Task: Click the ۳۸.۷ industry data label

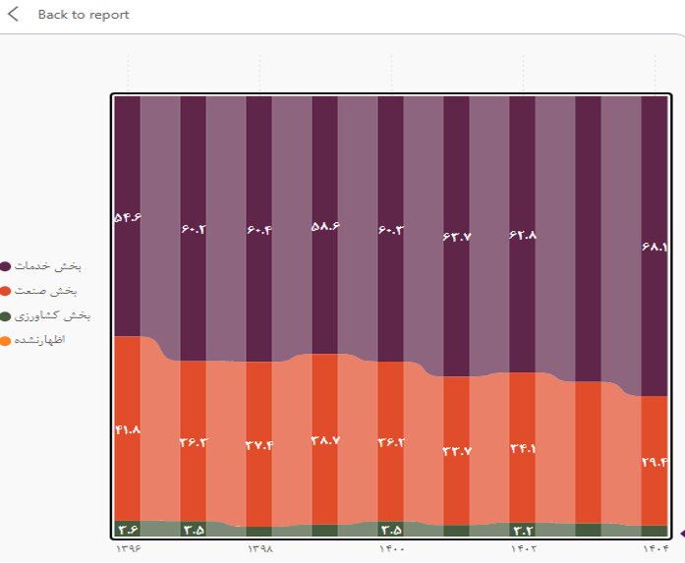Action: tap(325, 440)
